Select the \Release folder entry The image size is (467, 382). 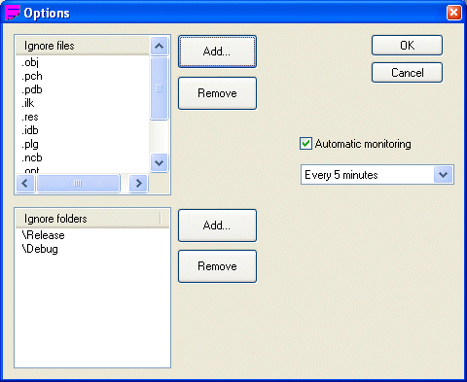tap(43, 235)
